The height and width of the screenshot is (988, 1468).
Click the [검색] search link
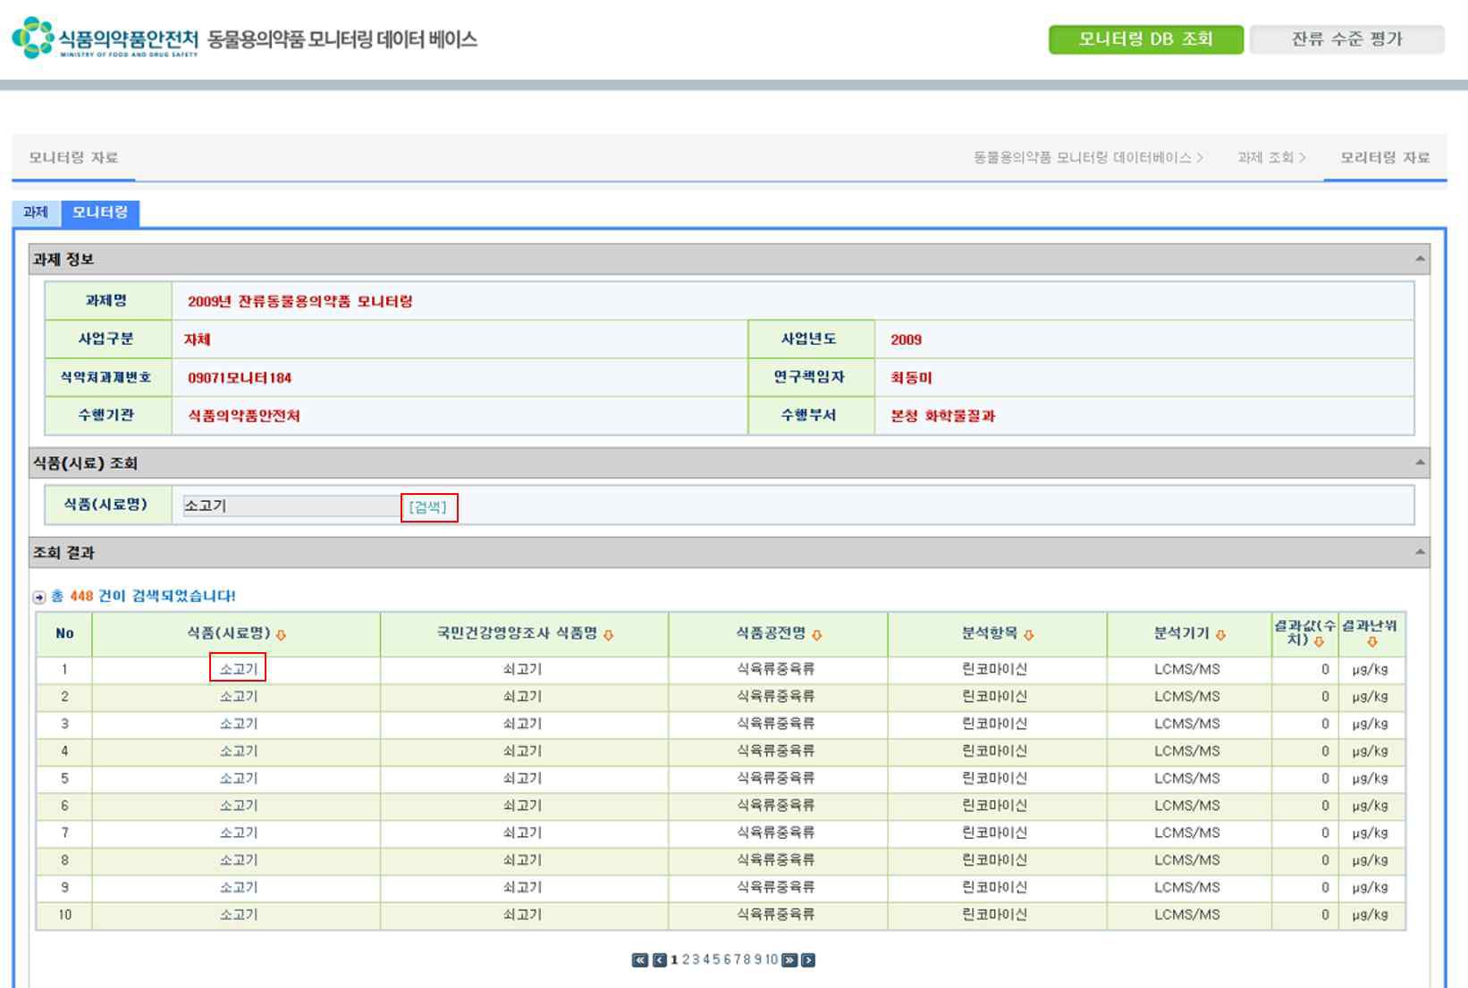coord(428,507)
